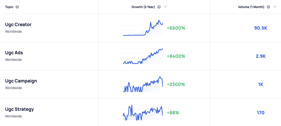Screen dimensions: 281x126
Task: Click the Growth (5 Year) sort filter icon
Action: pyautogui.click(x=166, y=7)
